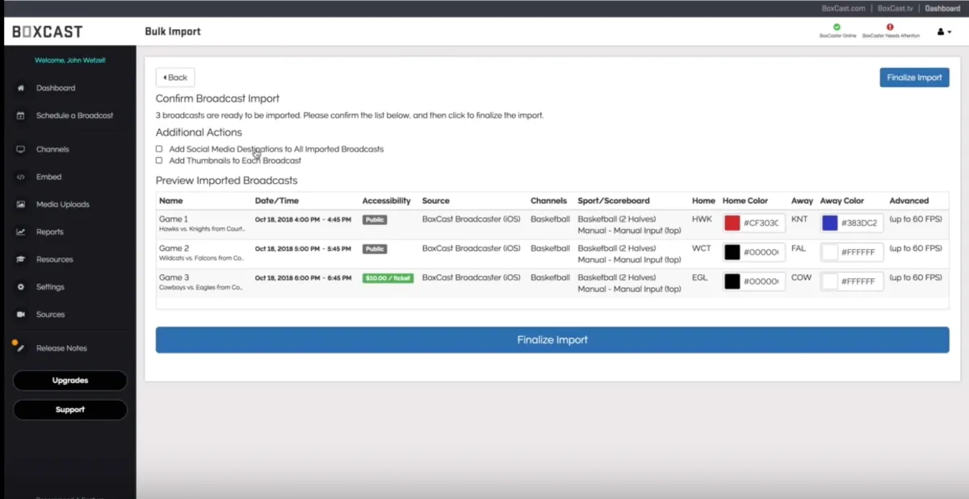Viewport: 969px width, 499px height.
Task: Open Sources in the sidebar
Action: [x=50, y=314]
